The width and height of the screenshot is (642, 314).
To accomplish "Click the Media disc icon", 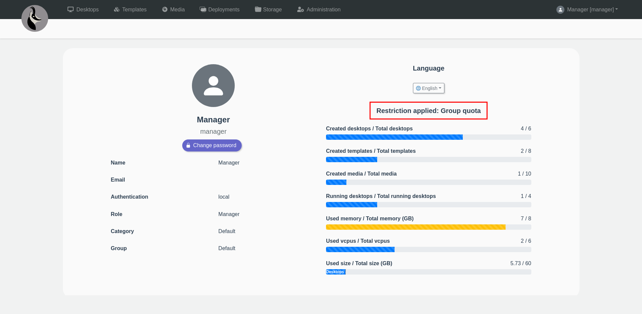I will click(165, 9).
